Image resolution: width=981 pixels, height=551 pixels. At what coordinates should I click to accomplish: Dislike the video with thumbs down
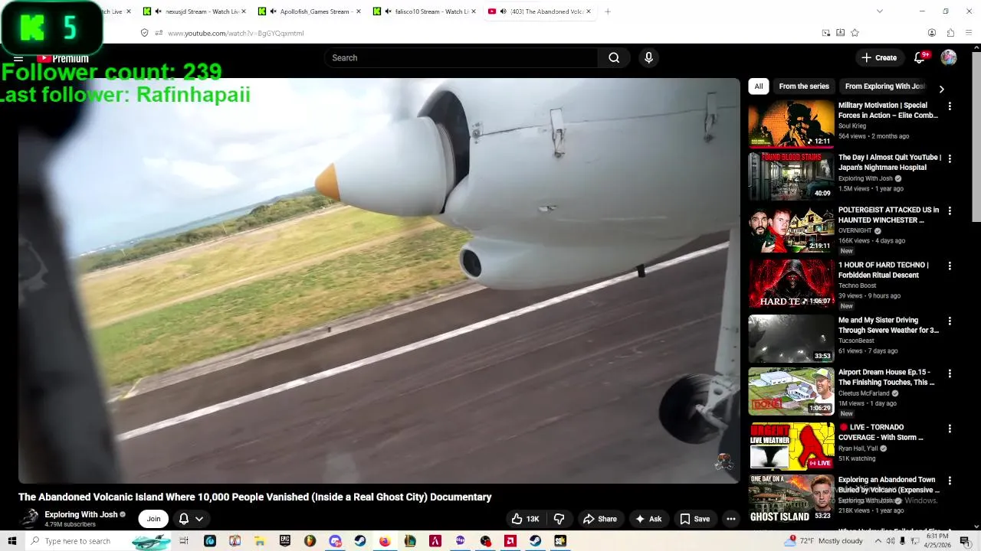(x=559, y=519)
